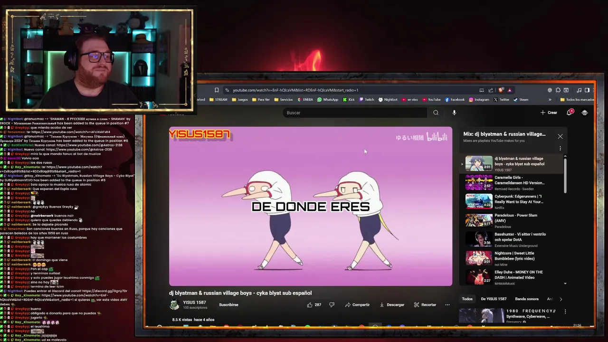
Task: Play Elley Duhe - MONEY ON THE DASH from the playlist
Action: [511, 277]
